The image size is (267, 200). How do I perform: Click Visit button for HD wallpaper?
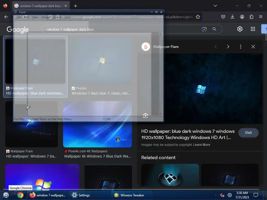pos(248,133)
